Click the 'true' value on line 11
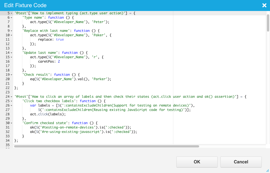Screen dimensions: 270x173 pyautogui.click(x=60, y=40)
